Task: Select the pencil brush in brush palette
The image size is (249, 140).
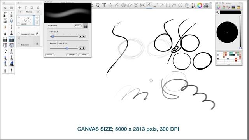Action: click(5, 27)
